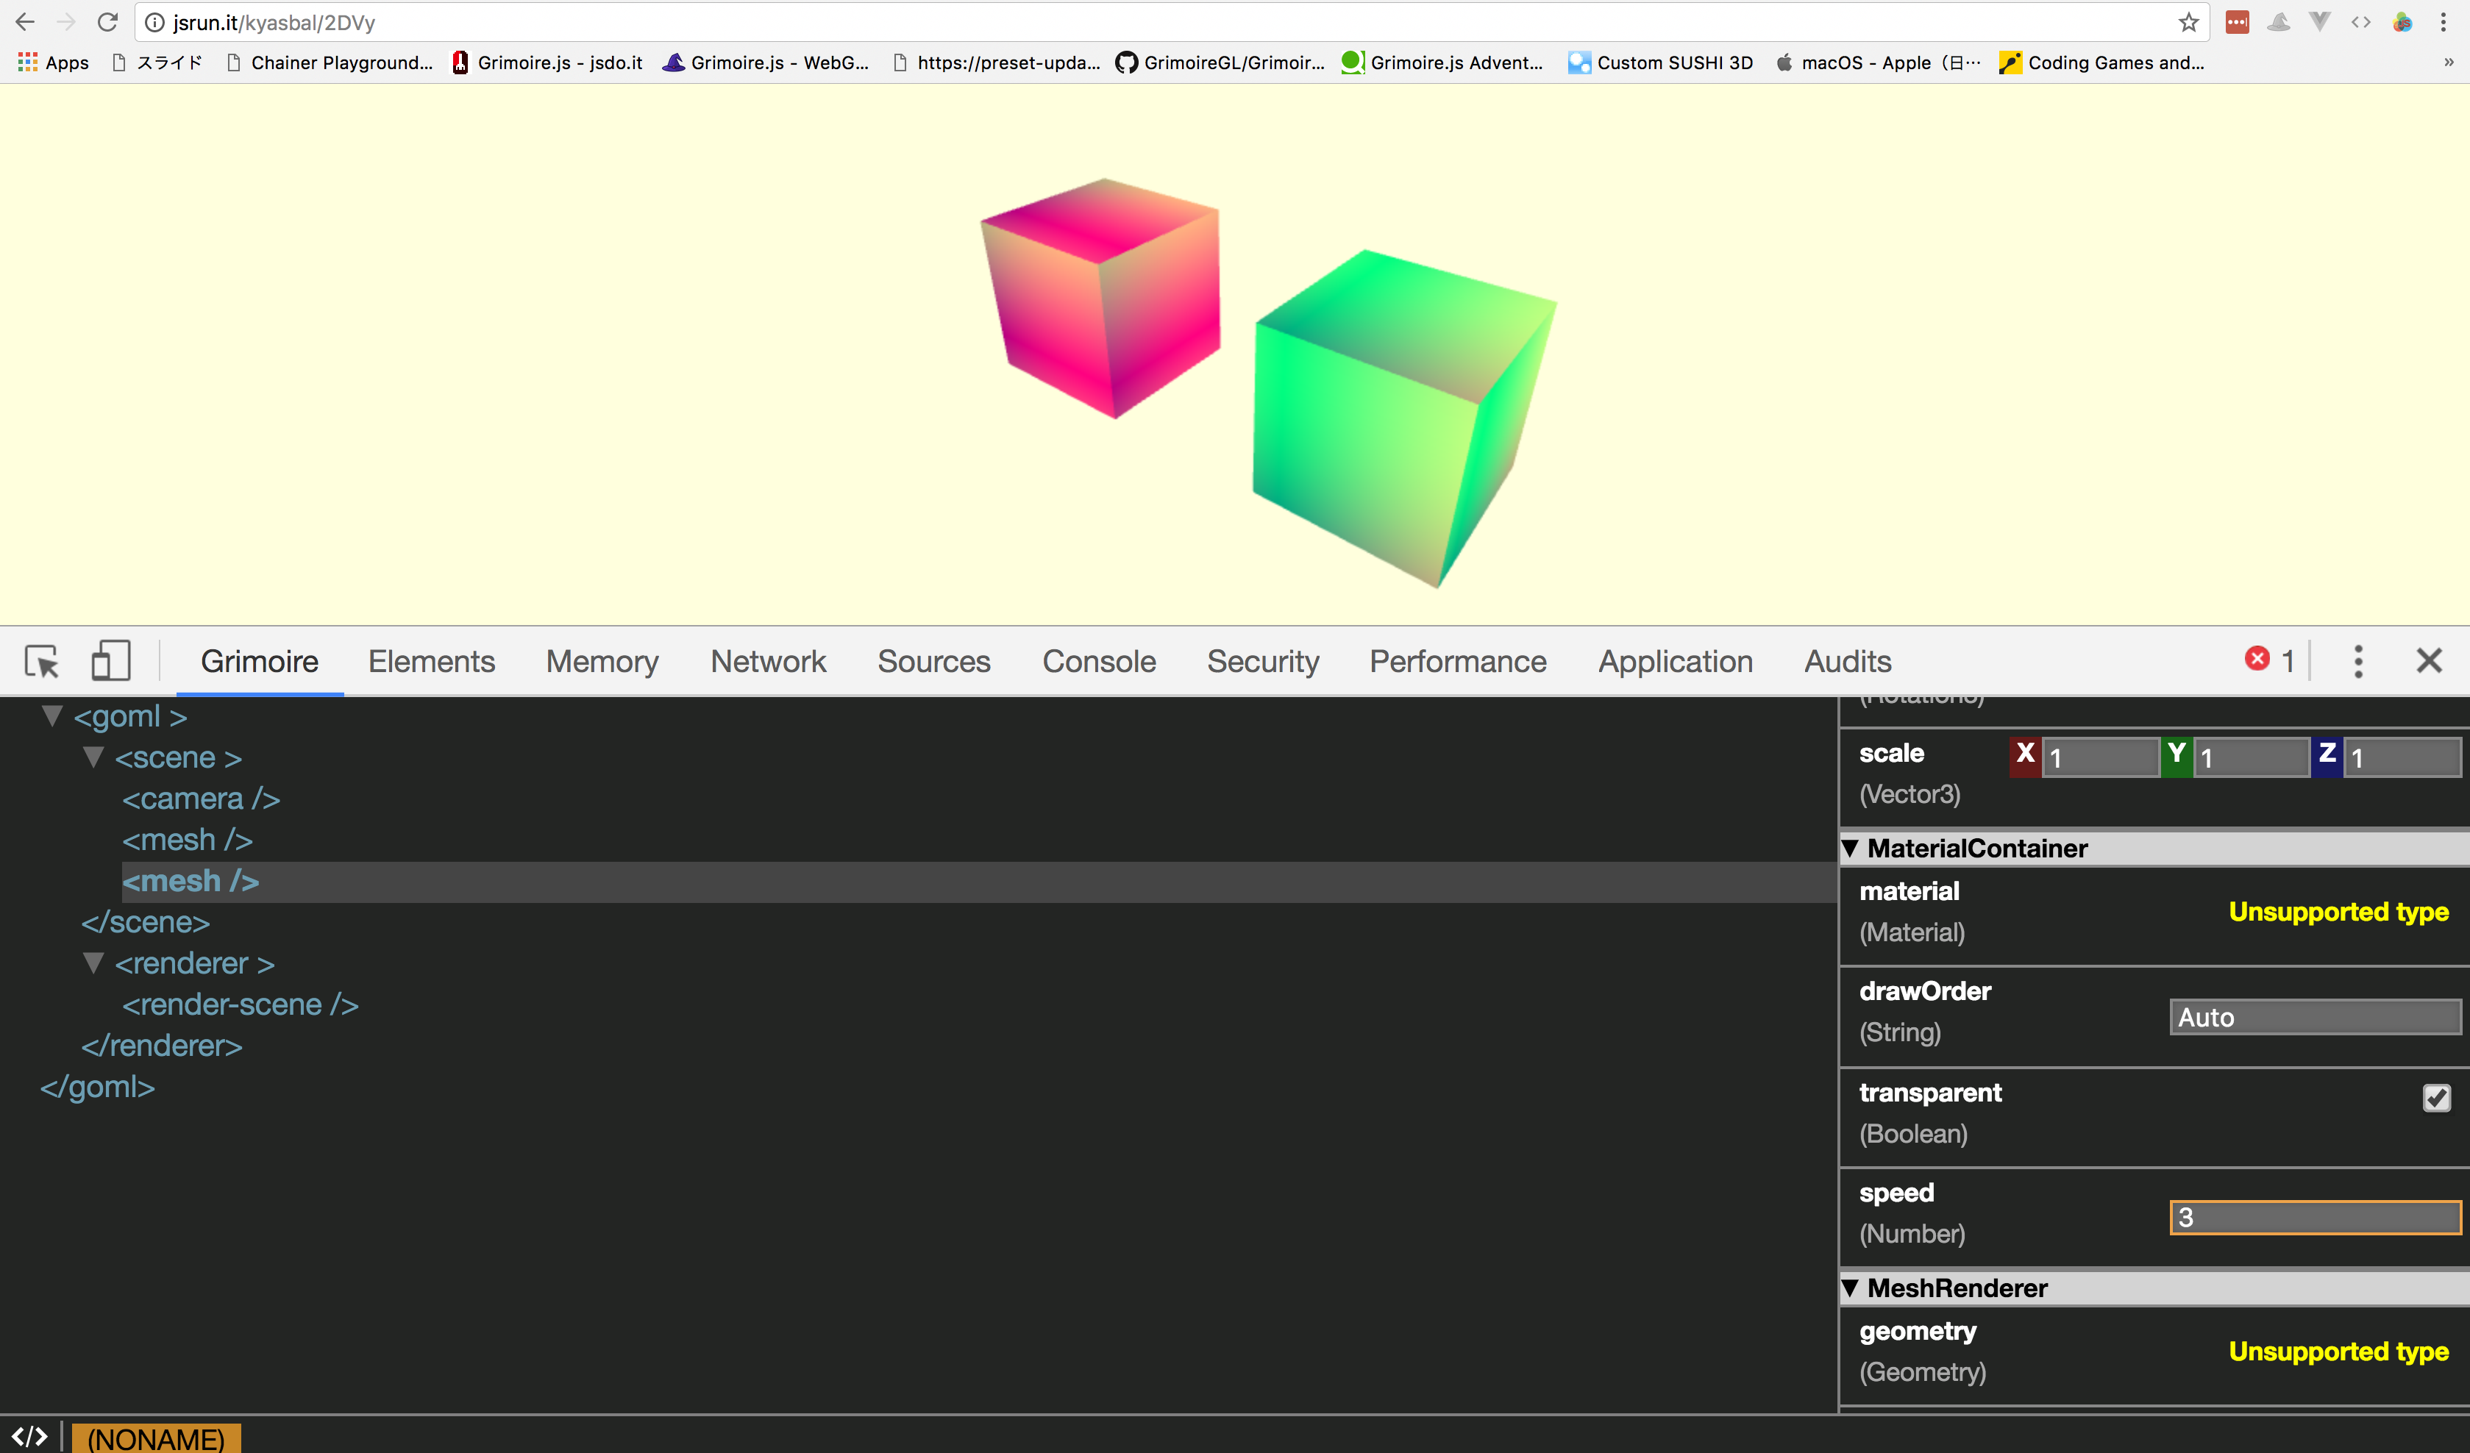Collapse the renderer node triangle
Screen dimensions: 2470x1453
point(94,962)
